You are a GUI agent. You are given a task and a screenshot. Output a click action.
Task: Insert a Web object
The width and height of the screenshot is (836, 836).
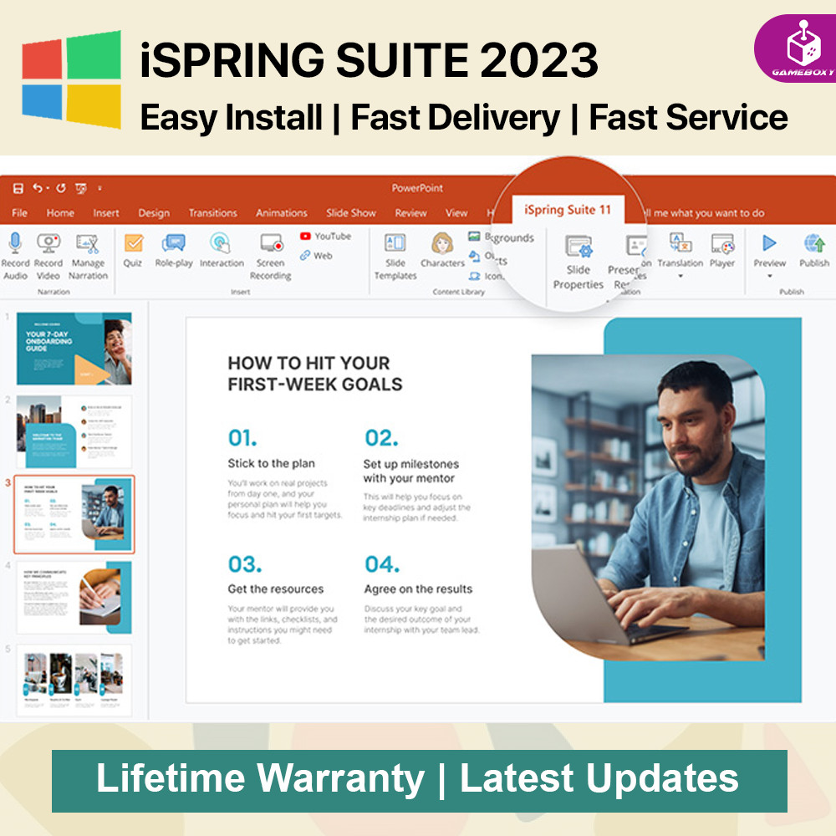click(316, 255)
